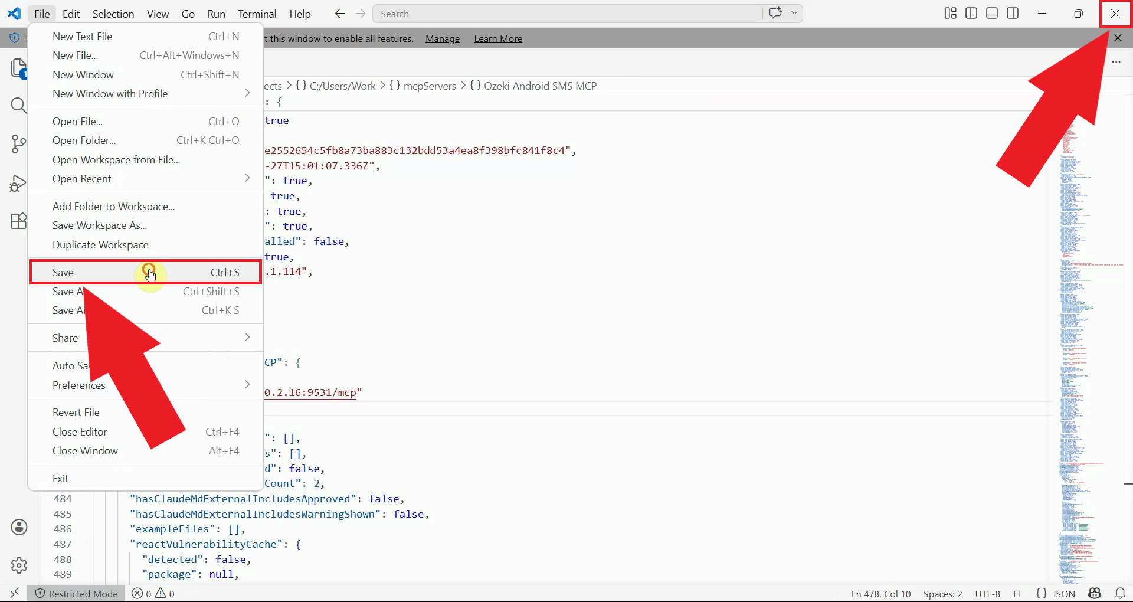Change encoding via UTF-8 status item
1133x602 pixels.
pyautogui.click(x=987, y=594)
